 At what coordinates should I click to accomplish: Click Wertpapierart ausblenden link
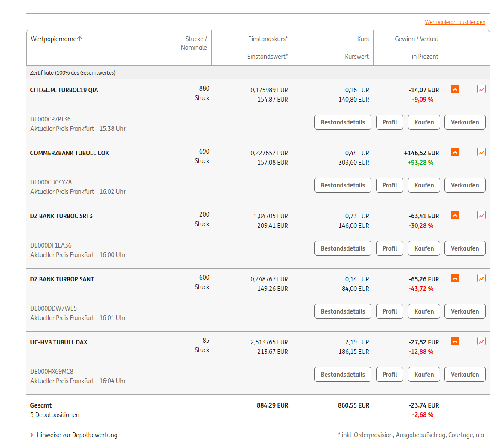pyautogui.click(x=455, y=22)
